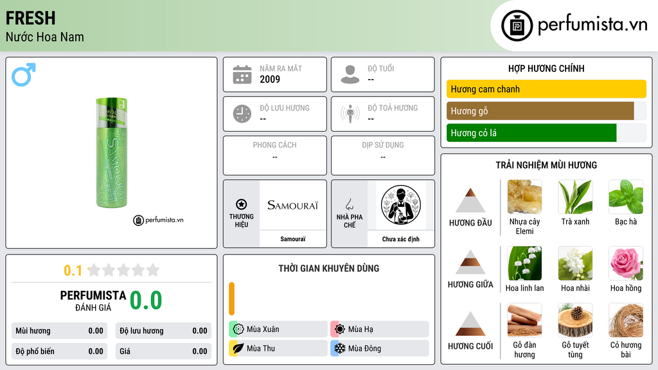Click the Phong cách card
Viewport: 658px width, 370px height.
coord(275,155)
